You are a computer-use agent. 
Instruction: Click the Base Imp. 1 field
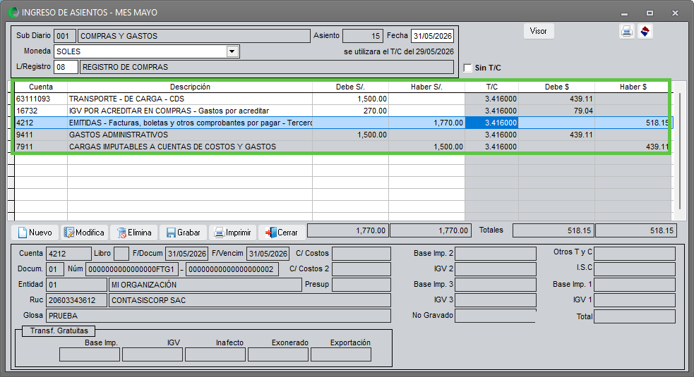(x=635, y=285)
